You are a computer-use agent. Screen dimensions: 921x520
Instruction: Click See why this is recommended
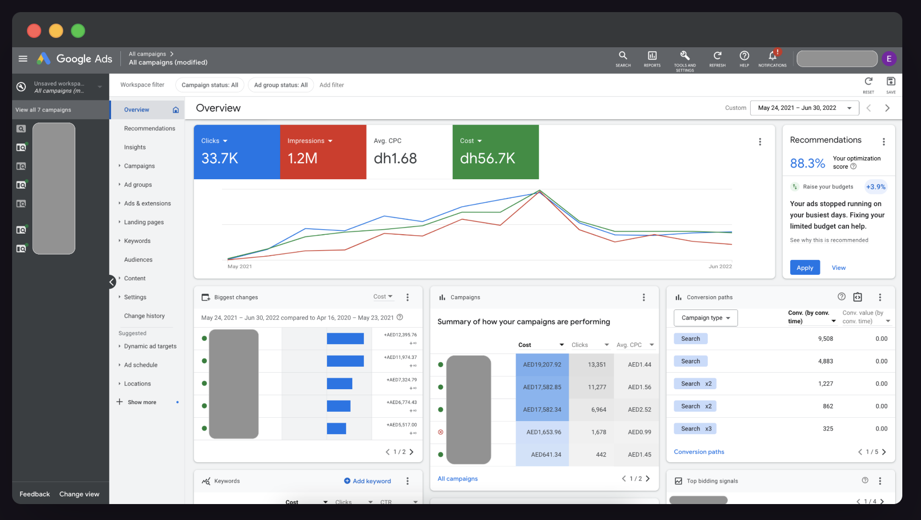pos(829,240)
